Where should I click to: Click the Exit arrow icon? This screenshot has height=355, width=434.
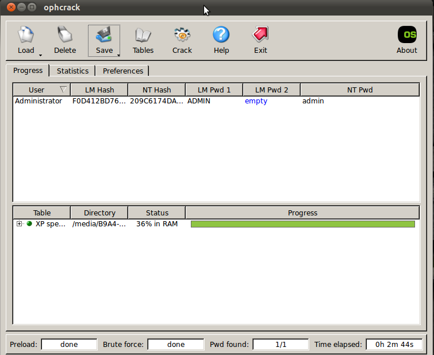pyautogui.click(x=260, y=34)
